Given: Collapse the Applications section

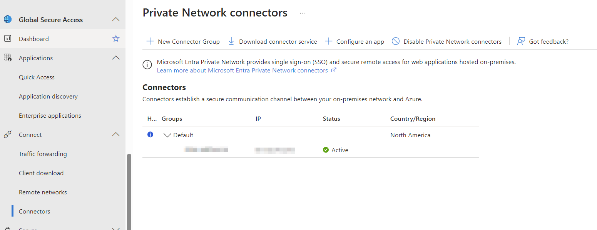Looking at the screenshot, I should pos(115,58).
